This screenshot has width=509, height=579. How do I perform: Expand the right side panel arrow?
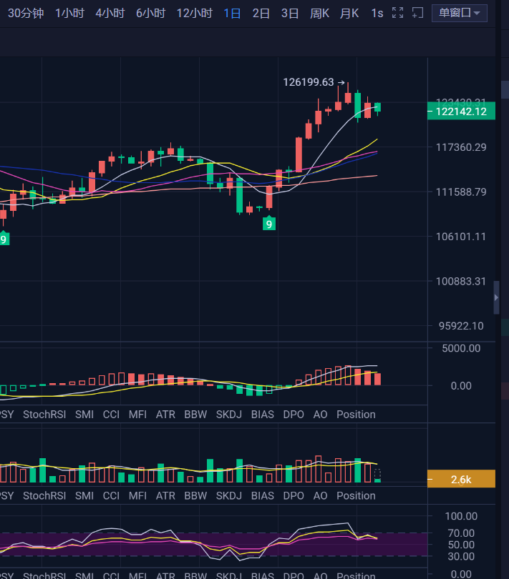click(497, 297)
